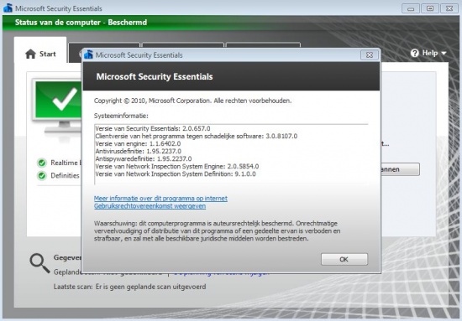
Task: Select the Start tab in main window
Action: coord(40,50)
